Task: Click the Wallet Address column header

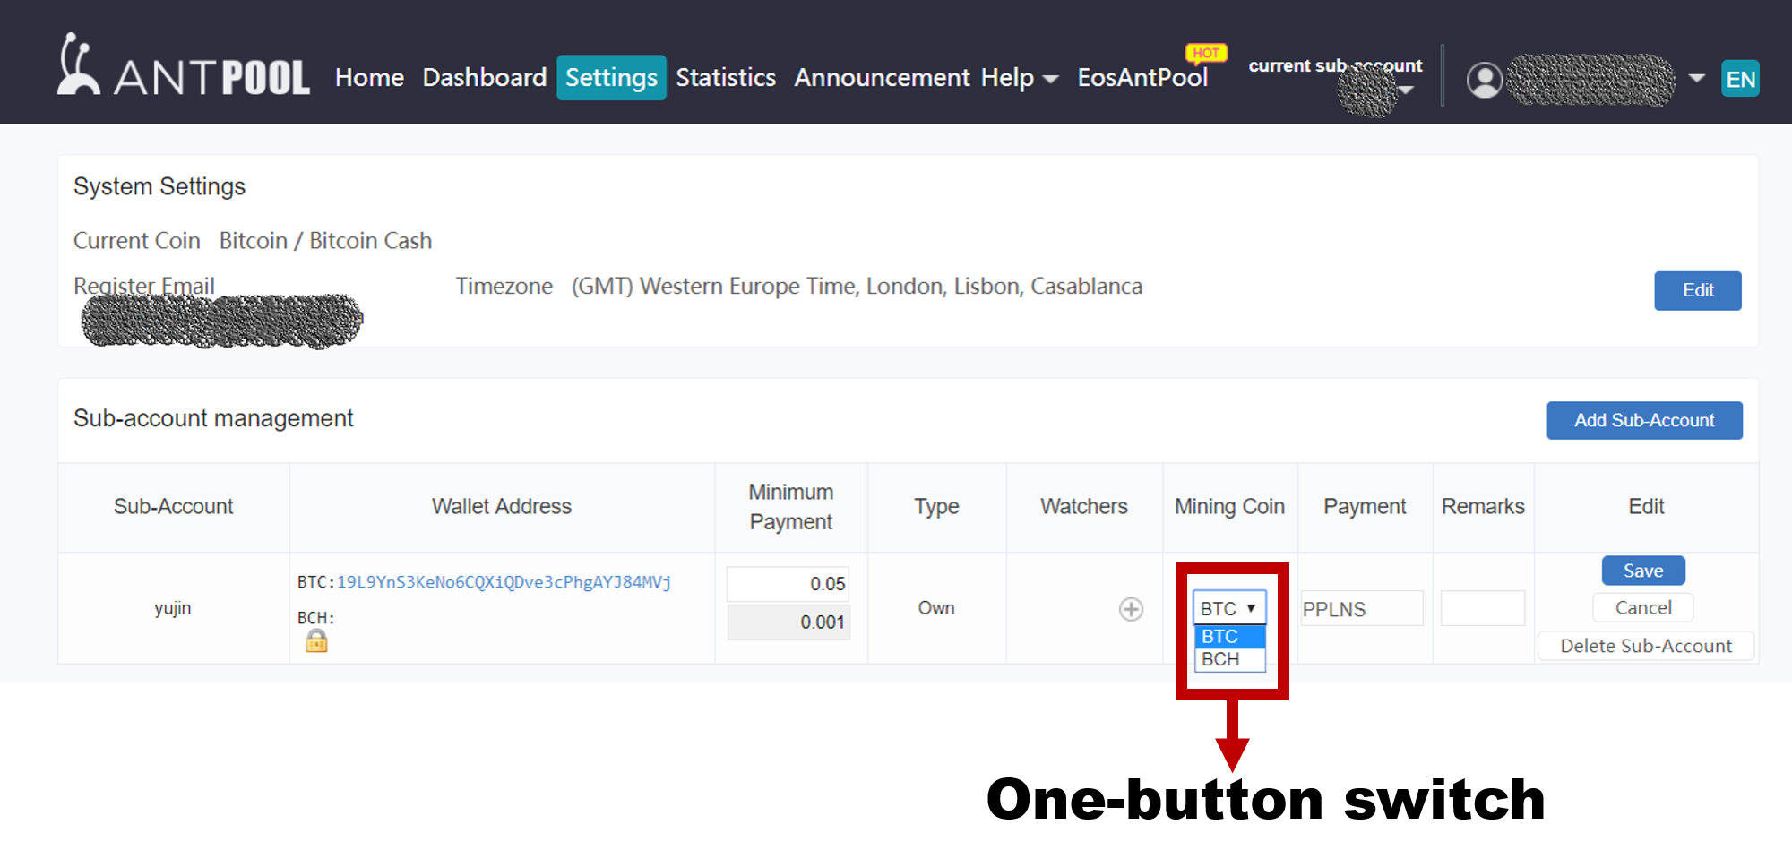Action: coord(502,507)
